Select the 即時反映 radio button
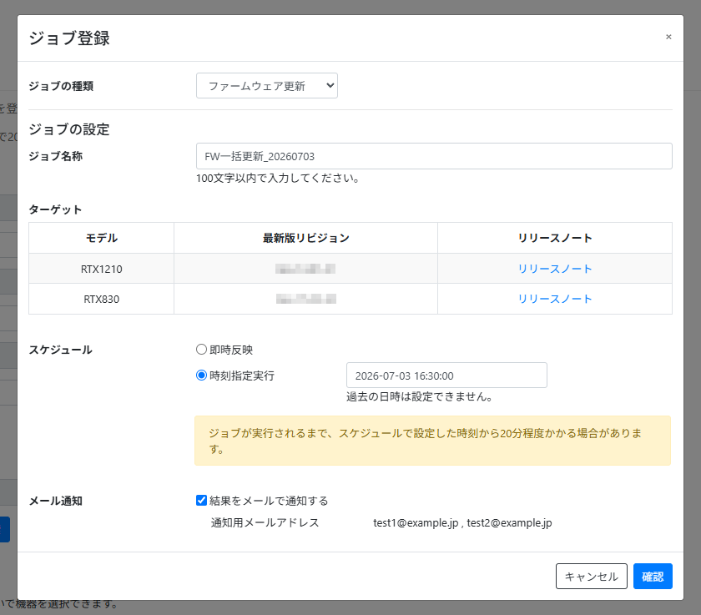 (201, 349)
